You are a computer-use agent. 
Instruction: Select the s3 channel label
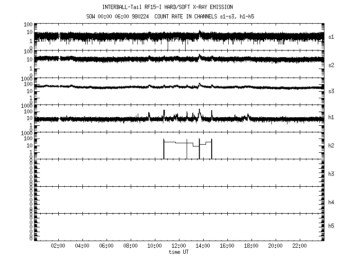click(332, 91)
